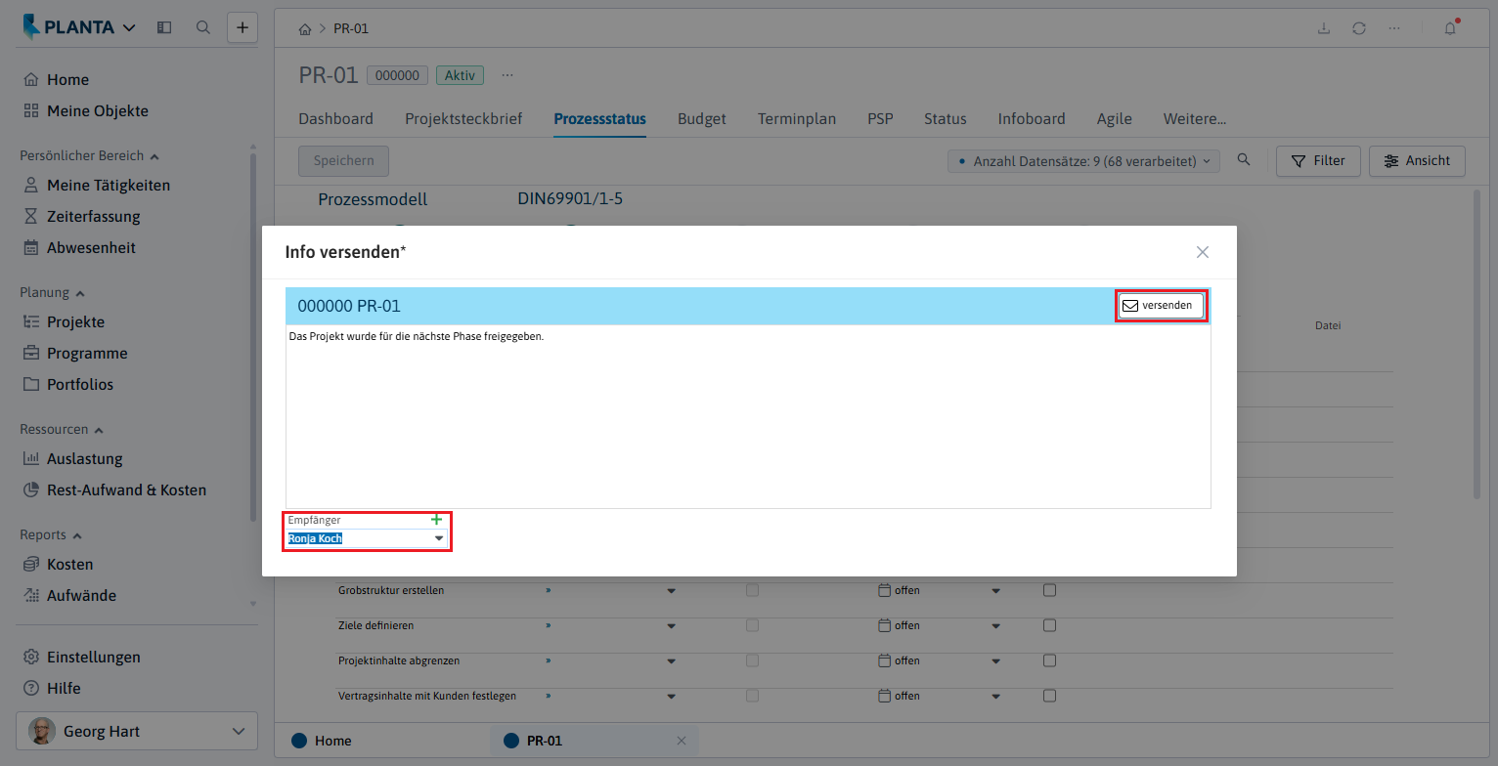
Task: Expand the Anzahl Datensätze dropdown
Action: tap(1083, 161)
